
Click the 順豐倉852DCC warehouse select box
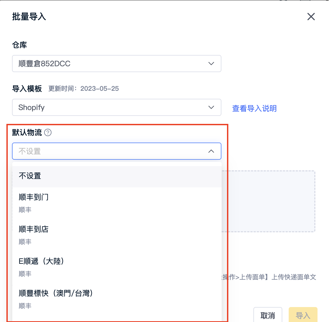pyautogui.click(x=117, y=64)
